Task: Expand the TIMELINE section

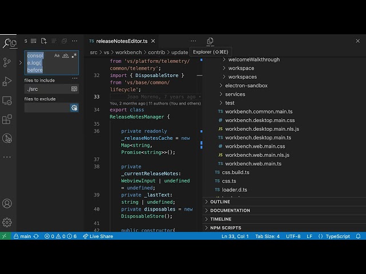Action: (221, 219)
